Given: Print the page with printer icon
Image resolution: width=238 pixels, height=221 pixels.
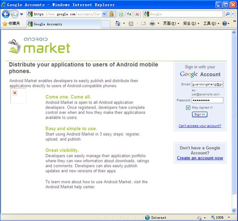Looking at the screenshot, I should pos(152,23).
